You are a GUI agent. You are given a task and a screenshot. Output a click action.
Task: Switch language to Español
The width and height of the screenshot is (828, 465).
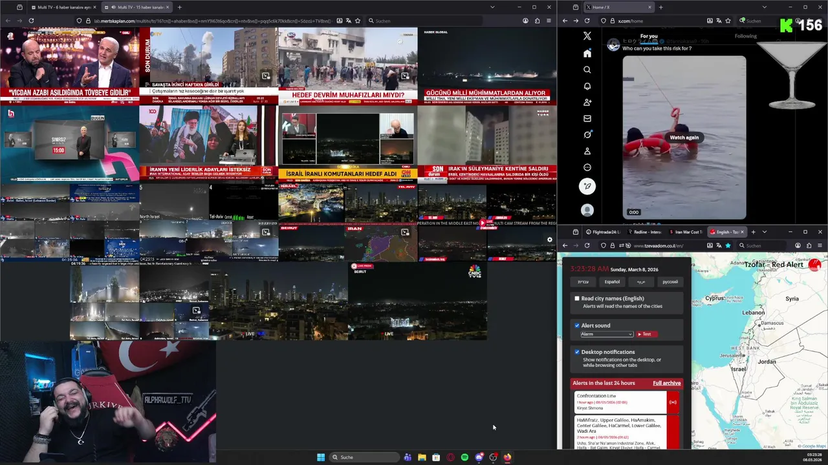[x=612, y=282]
